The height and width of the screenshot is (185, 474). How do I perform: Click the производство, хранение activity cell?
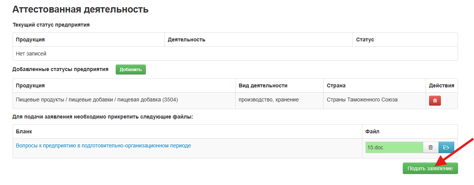(x=268, y=100)
